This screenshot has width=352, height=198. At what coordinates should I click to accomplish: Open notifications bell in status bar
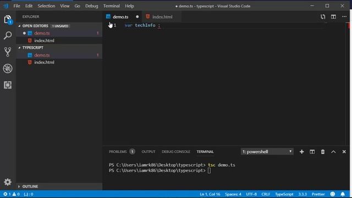pyautogui.click(x=343, y=194)
